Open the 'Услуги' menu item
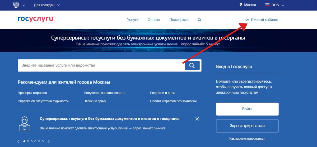The image size is (317, 147). [133, 20]
